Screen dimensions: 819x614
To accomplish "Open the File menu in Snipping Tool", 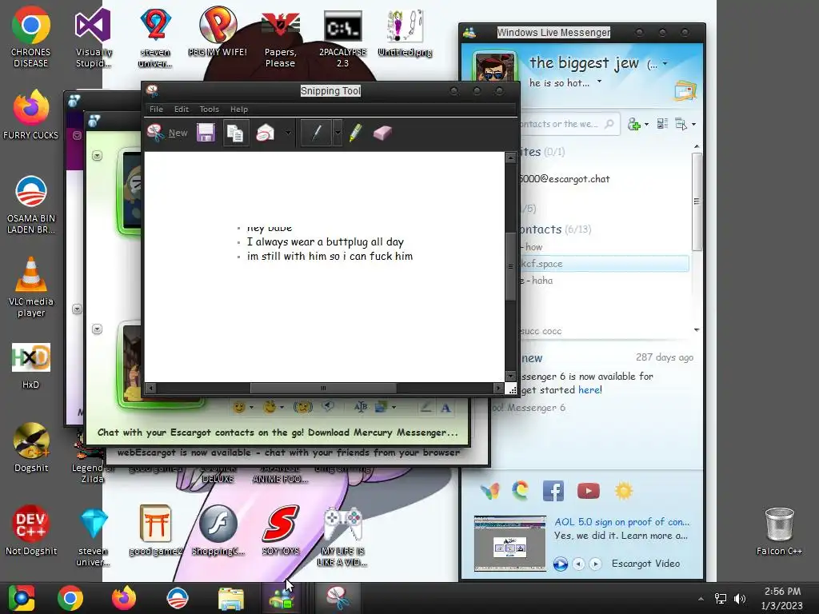I will pos(156,109).
